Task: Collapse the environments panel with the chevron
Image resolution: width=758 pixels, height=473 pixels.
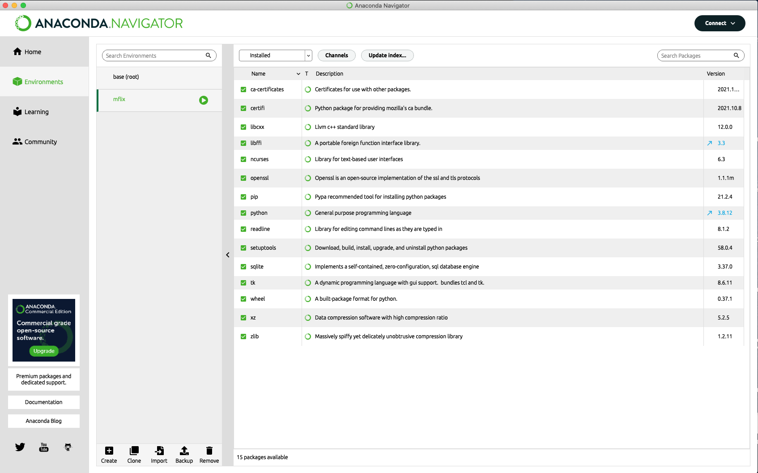Action: tap(228, 255)
